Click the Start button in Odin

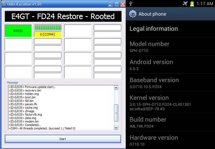[x=63, y=139]
